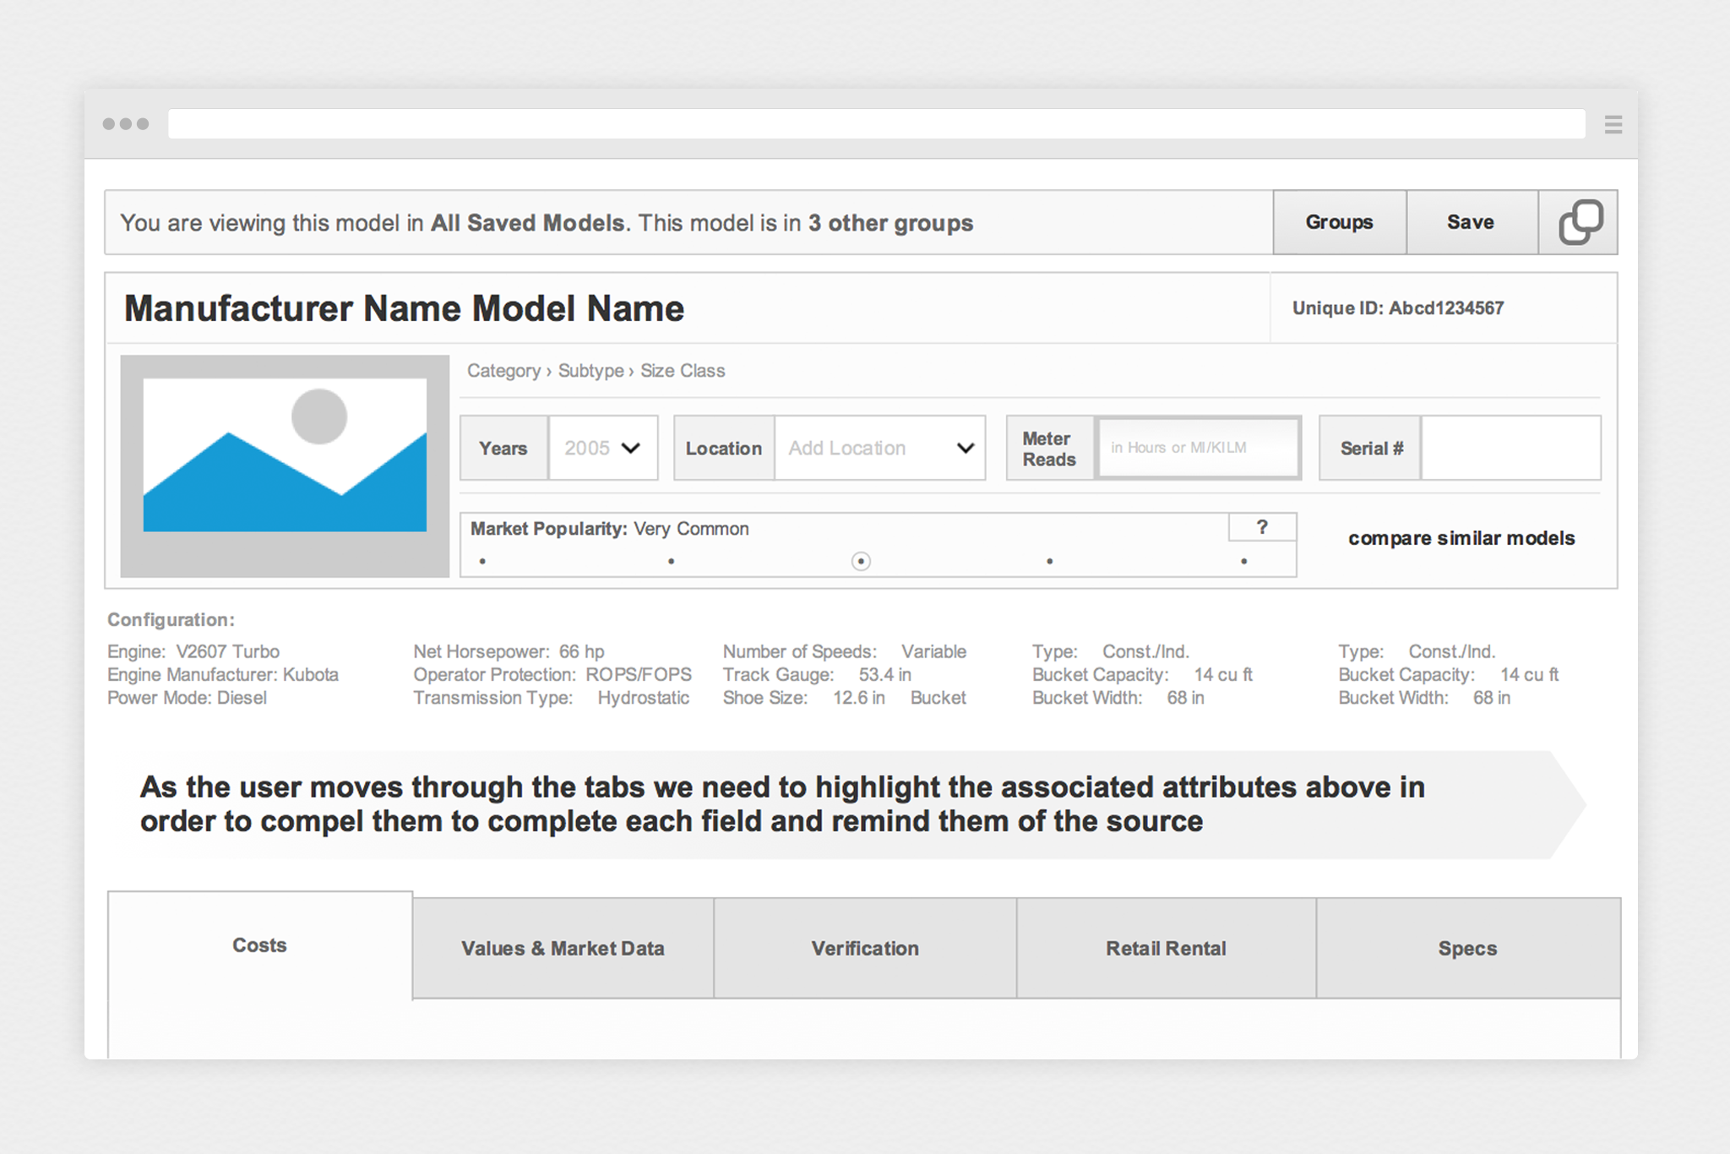This screenshot has width=1730, height=1154.
Task: Switch to Values & Market Data tab
Action: pos(563,948)
